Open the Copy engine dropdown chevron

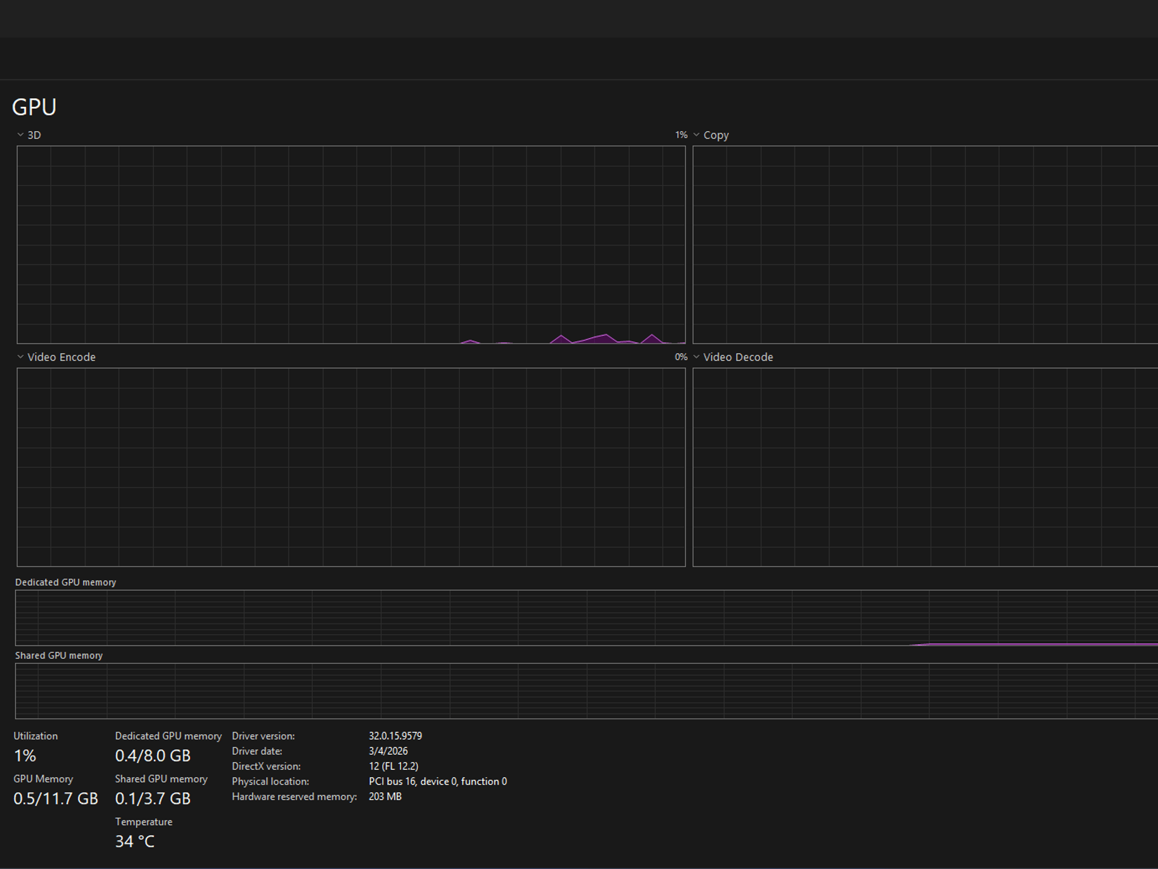pos(697,135)
